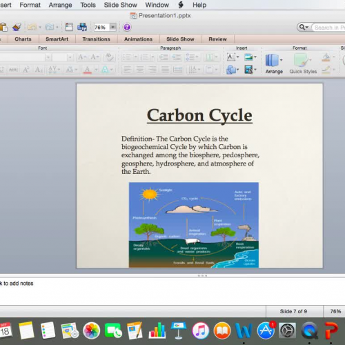This screenshot has width=345, height=345.
Task: Select the carbon cycle diagram image
Action: click(194, 225)
